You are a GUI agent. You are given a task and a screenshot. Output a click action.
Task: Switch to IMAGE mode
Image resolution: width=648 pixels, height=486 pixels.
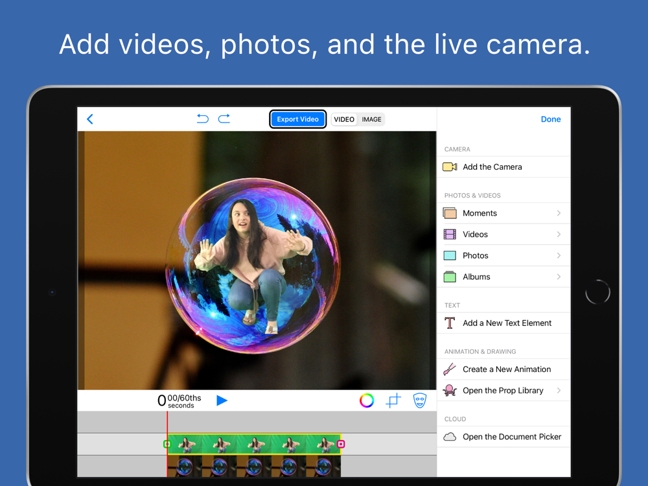[x=371, y=119]
